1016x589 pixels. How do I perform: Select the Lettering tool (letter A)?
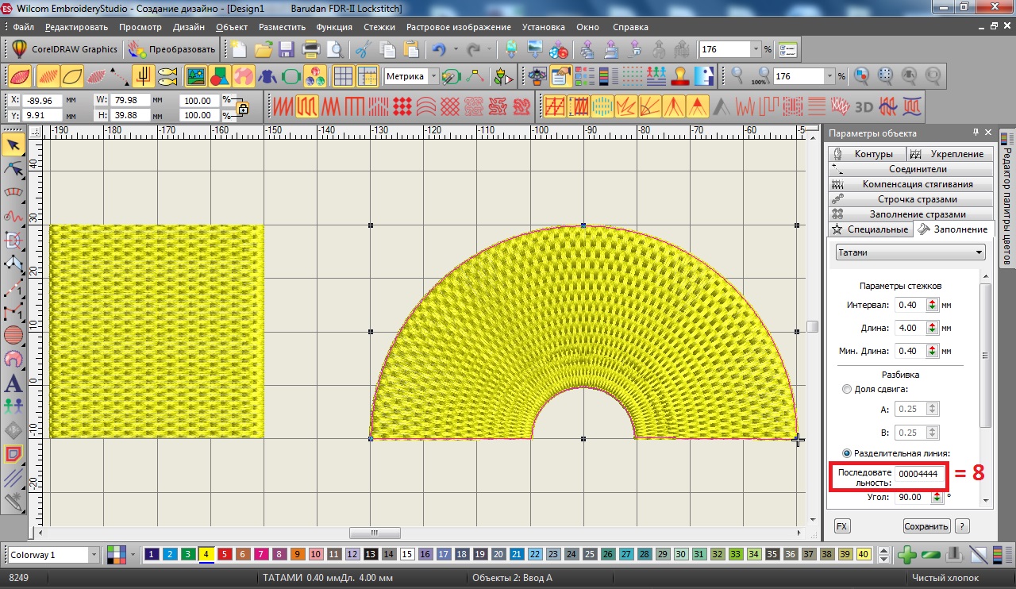click(x=13, y=383)
